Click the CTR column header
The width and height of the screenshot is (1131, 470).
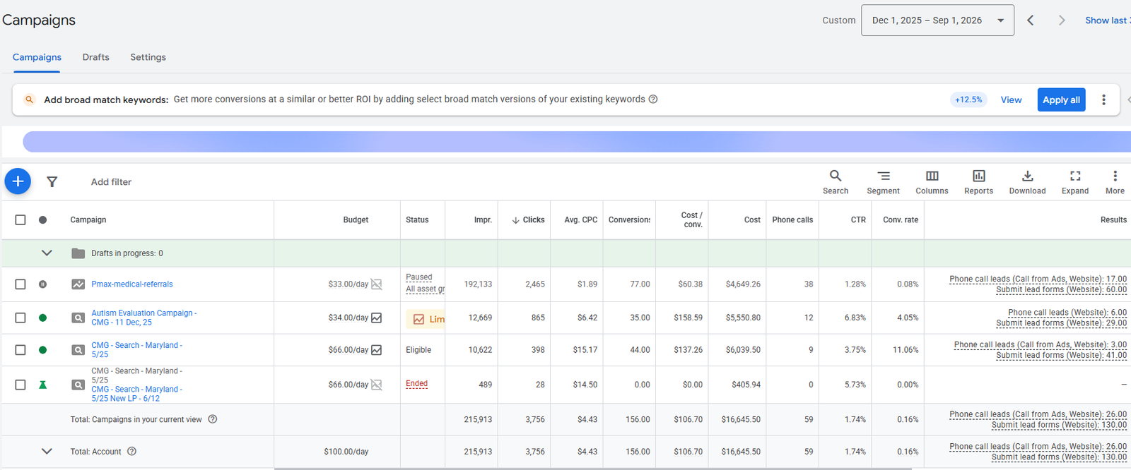click(858, 220)
